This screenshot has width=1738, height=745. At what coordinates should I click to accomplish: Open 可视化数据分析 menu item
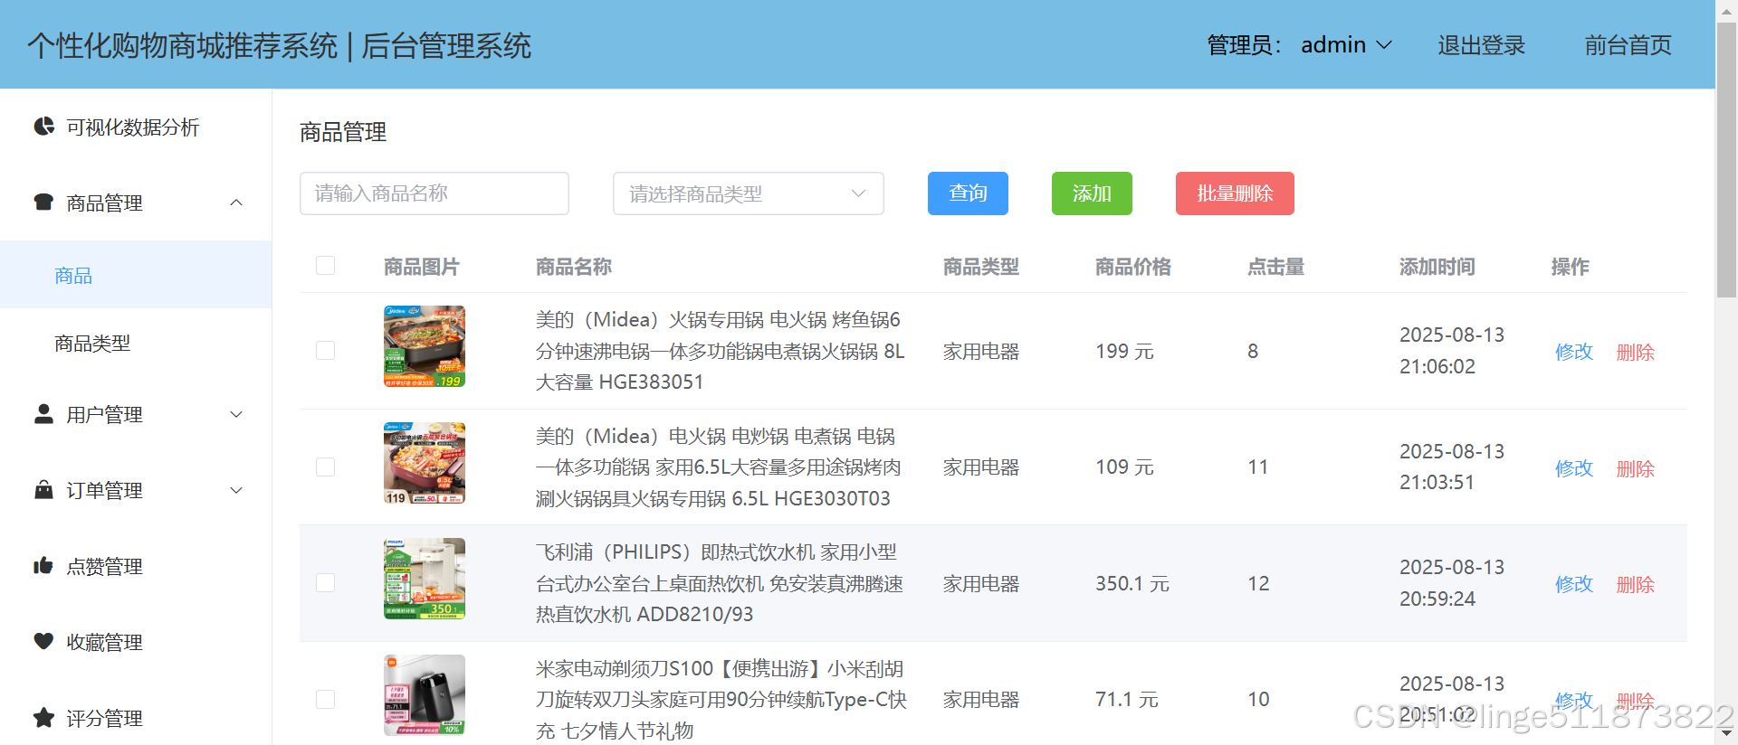click(136, 127)
